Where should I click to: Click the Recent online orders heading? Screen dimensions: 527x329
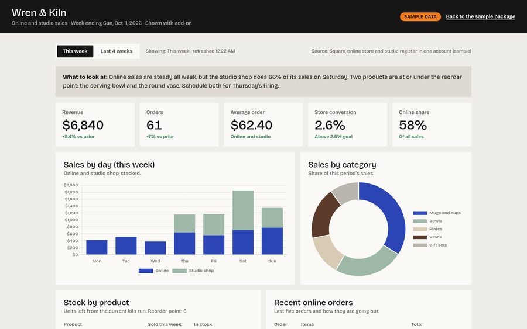tap(313, 303)
